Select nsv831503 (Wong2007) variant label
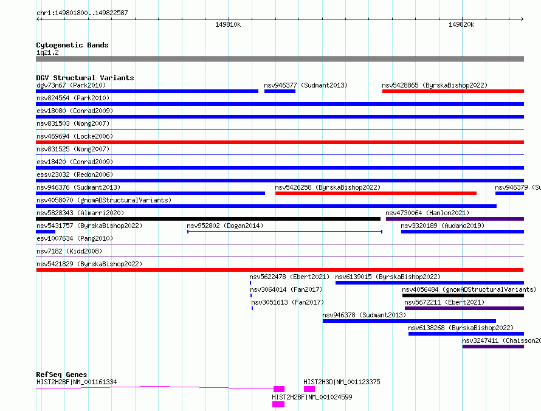Image resolution: width=541 pixels, height=411 pixels. pos(73,123)
